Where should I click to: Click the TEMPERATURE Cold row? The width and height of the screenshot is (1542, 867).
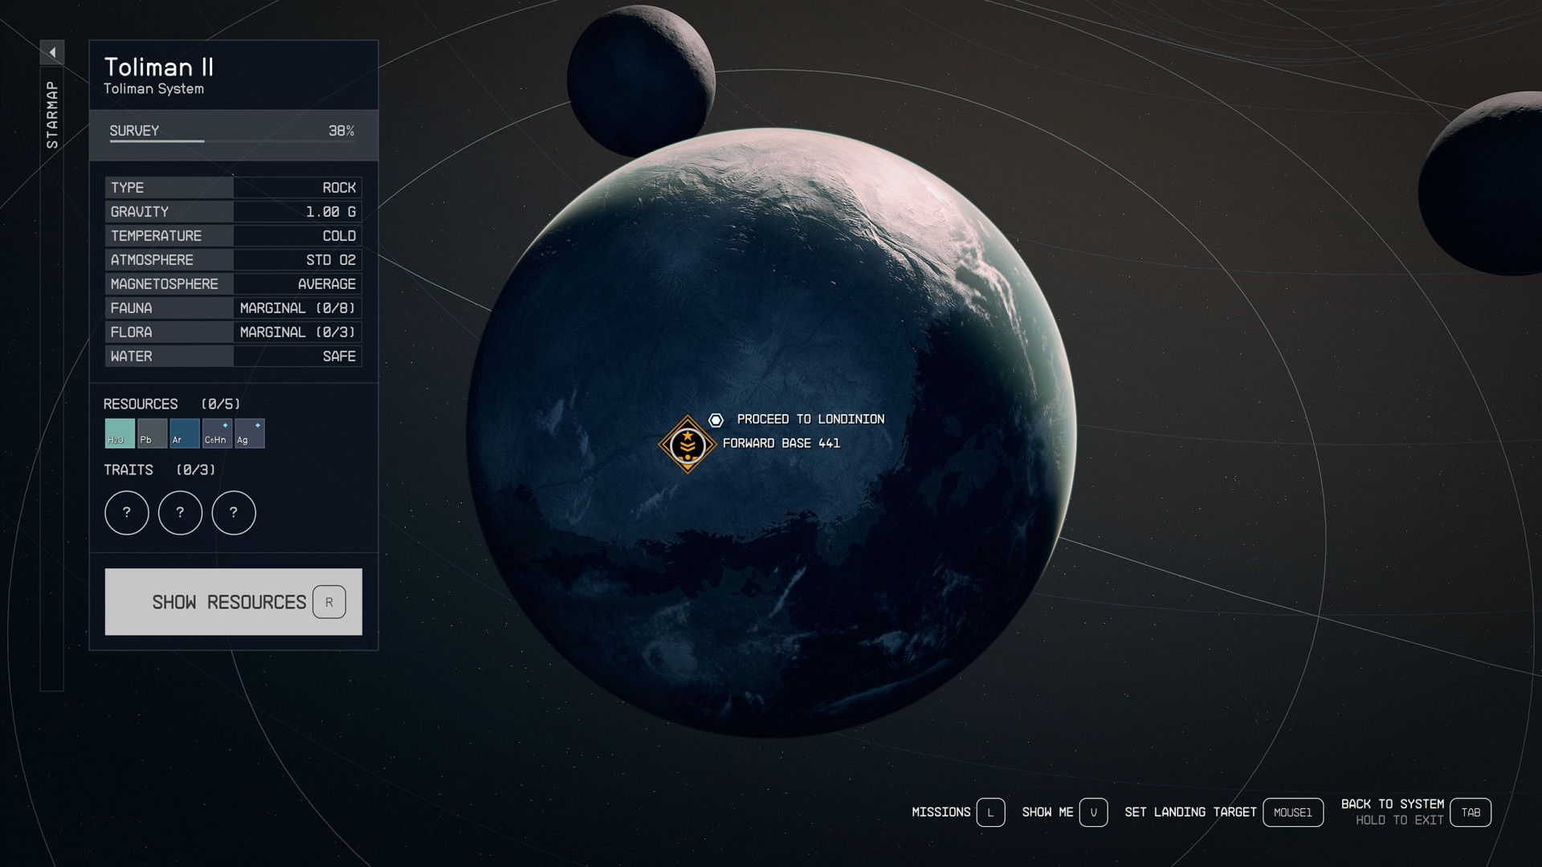point(234,236)
